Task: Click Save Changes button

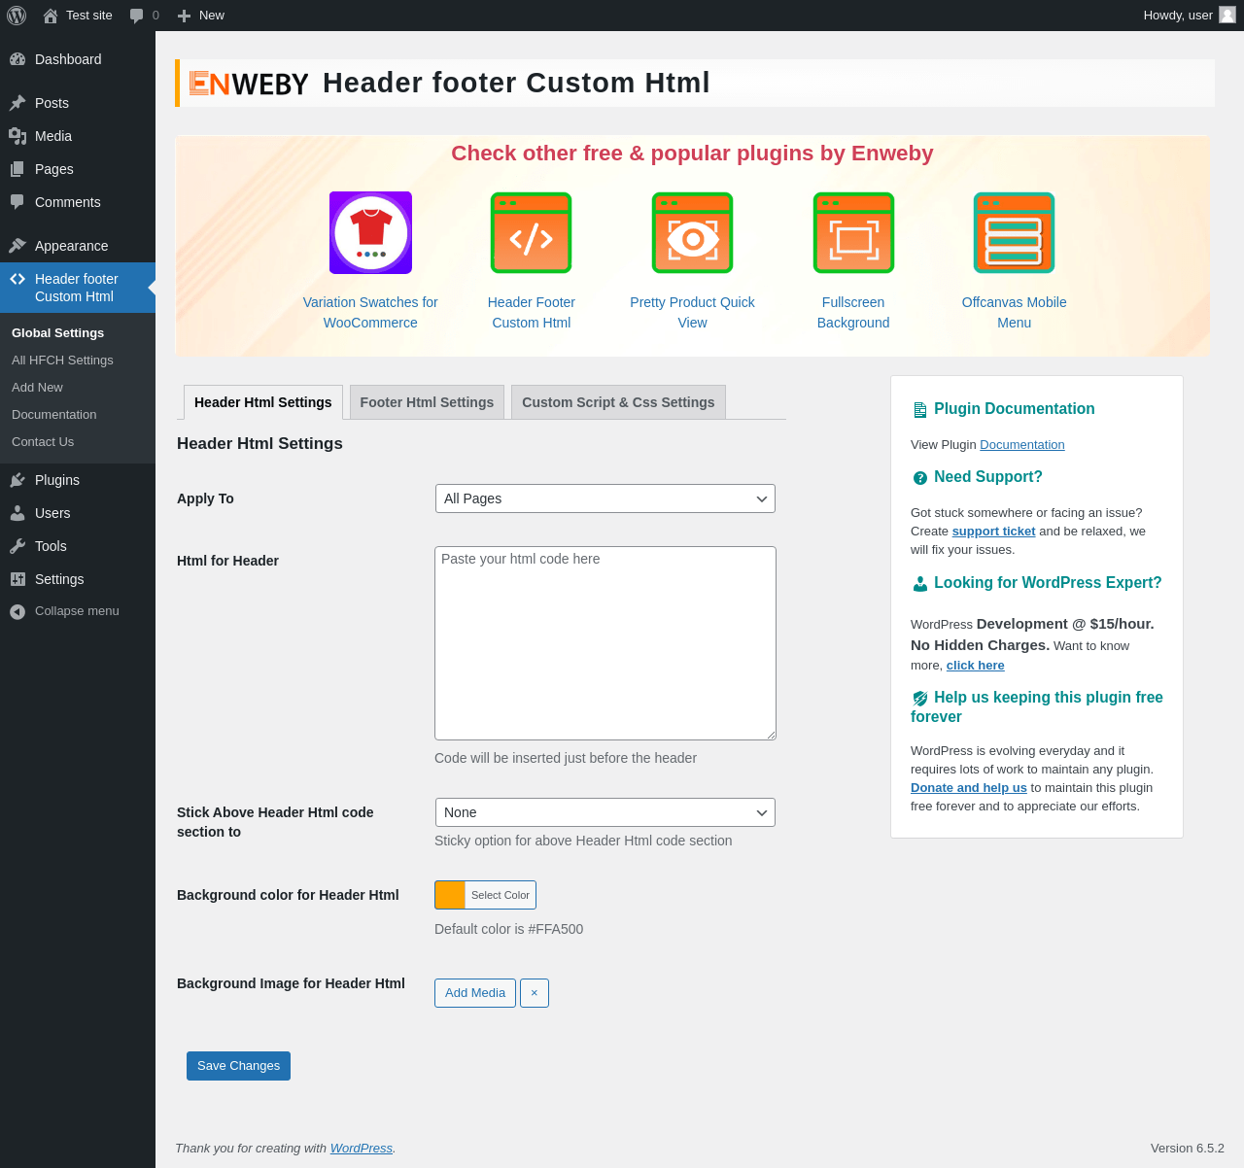Action: (238, 1066)
